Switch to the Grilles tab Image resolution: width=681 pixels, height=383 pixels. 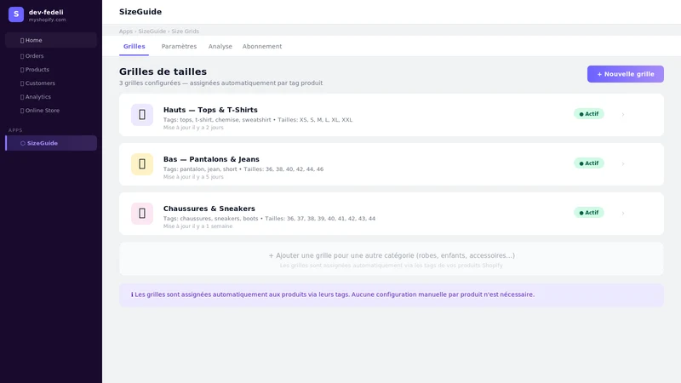coord(134,47)
